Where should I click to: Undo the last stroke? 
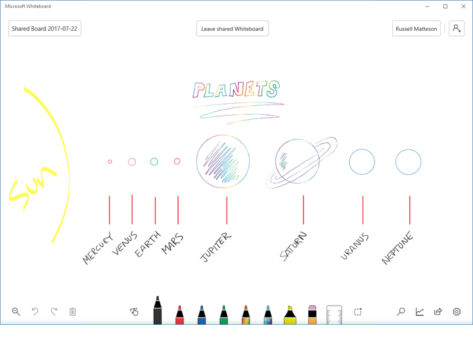35,312
